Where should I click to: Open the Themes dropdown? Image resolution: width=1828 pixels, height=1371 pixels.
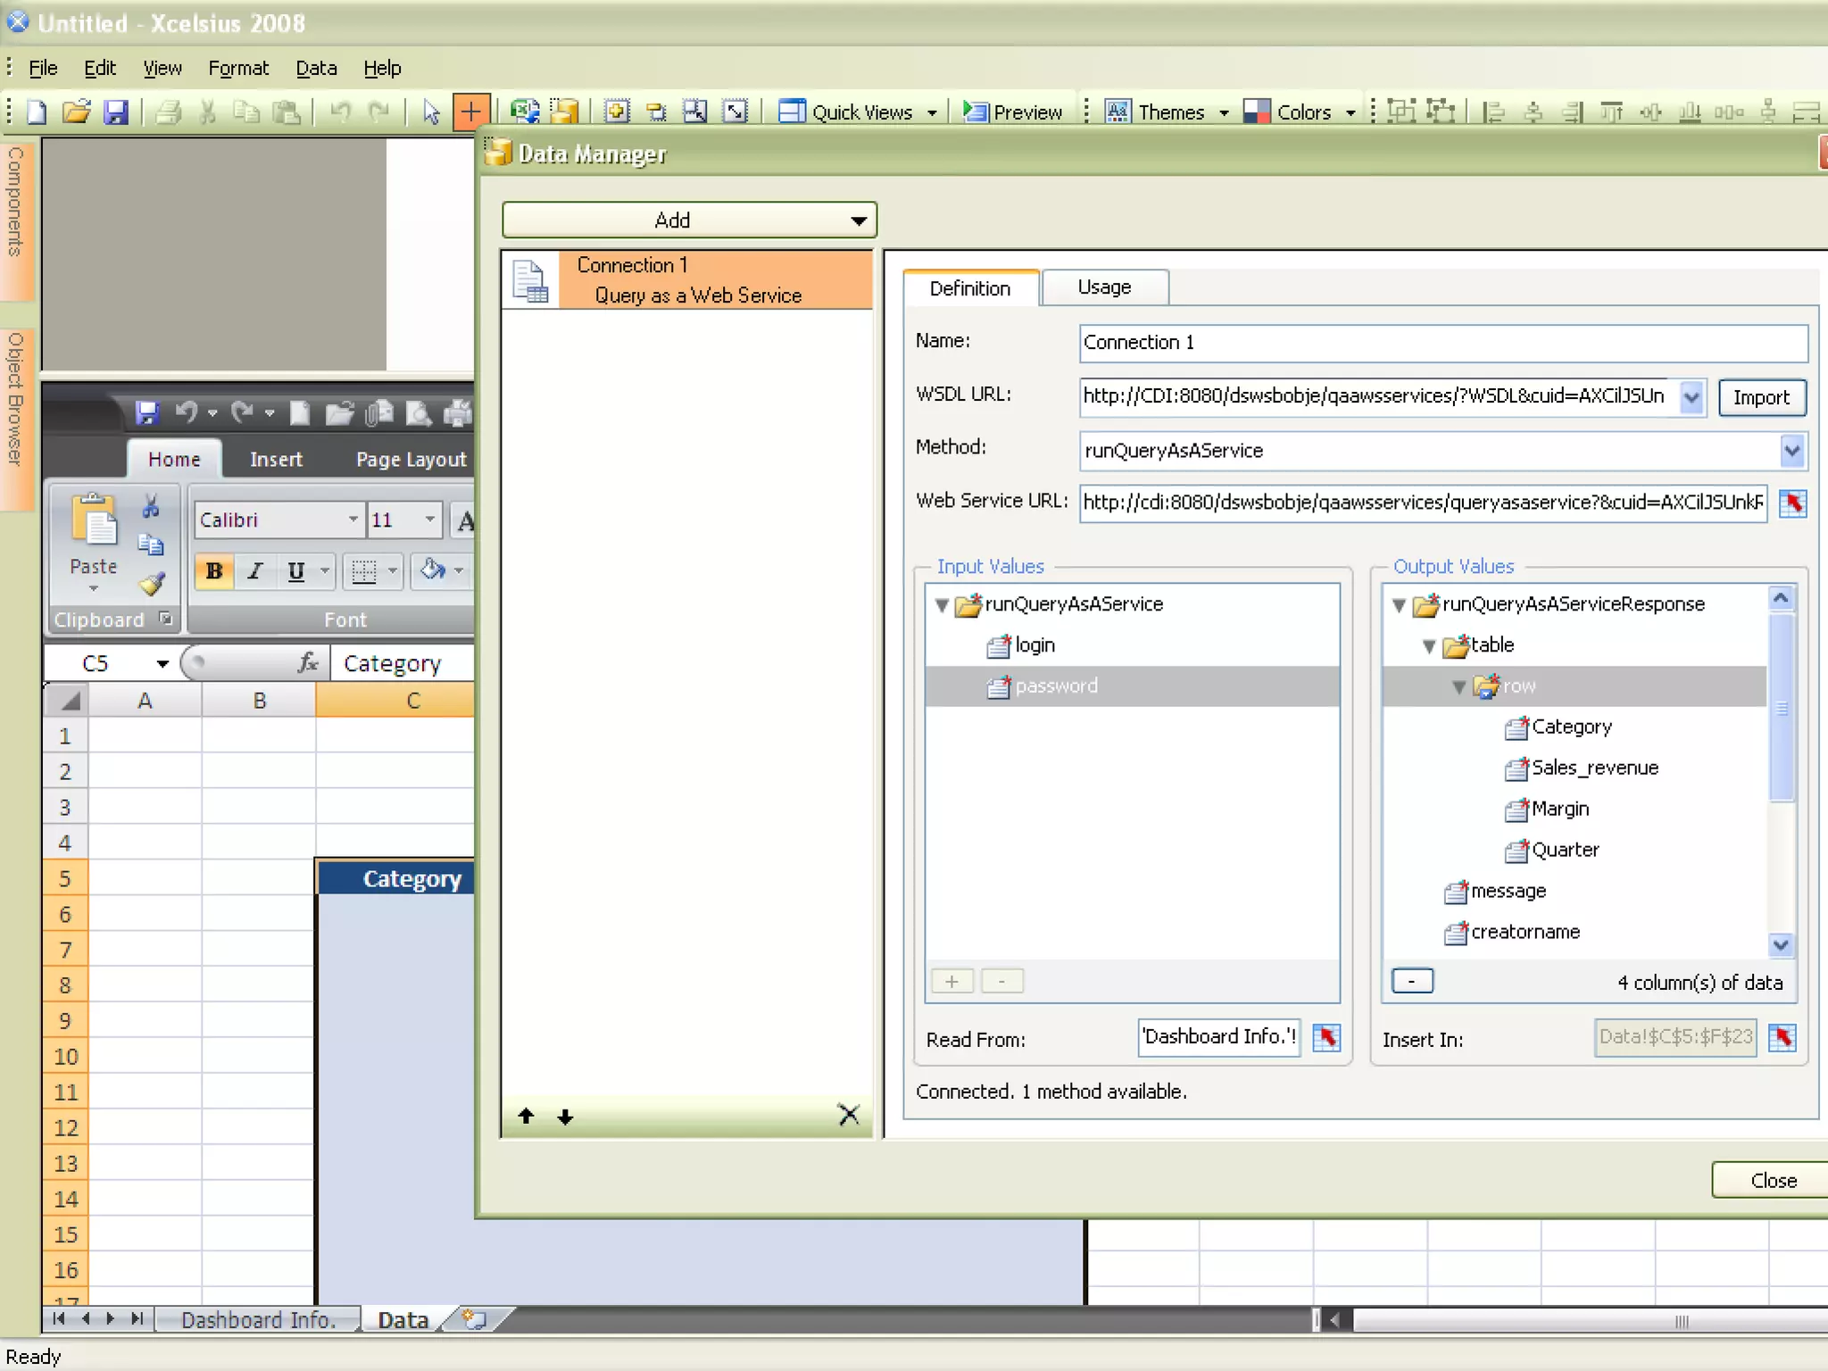[1167, 112]
